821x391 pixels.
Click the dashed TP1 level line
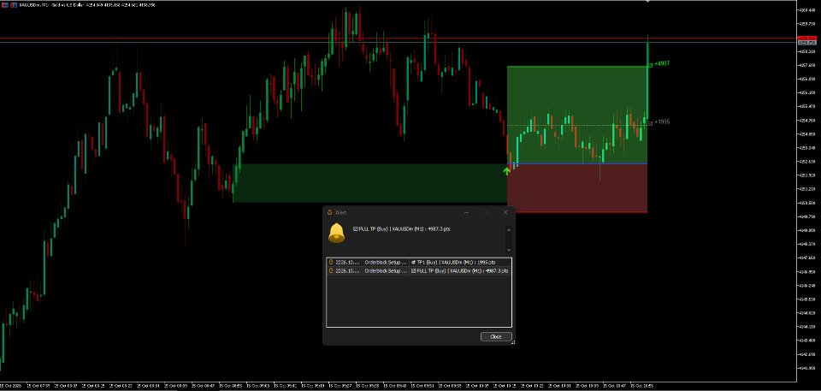click(577, 125)
